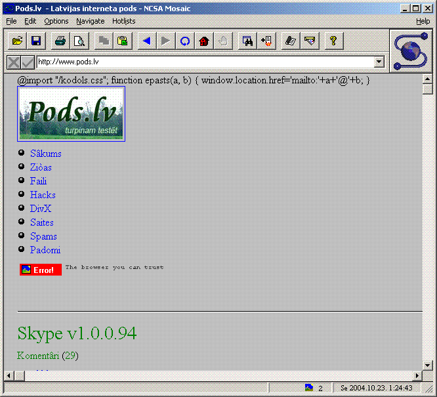437x397 pixels.
Task: Click the Open file folder icon
Action: (x=17, y=41)
